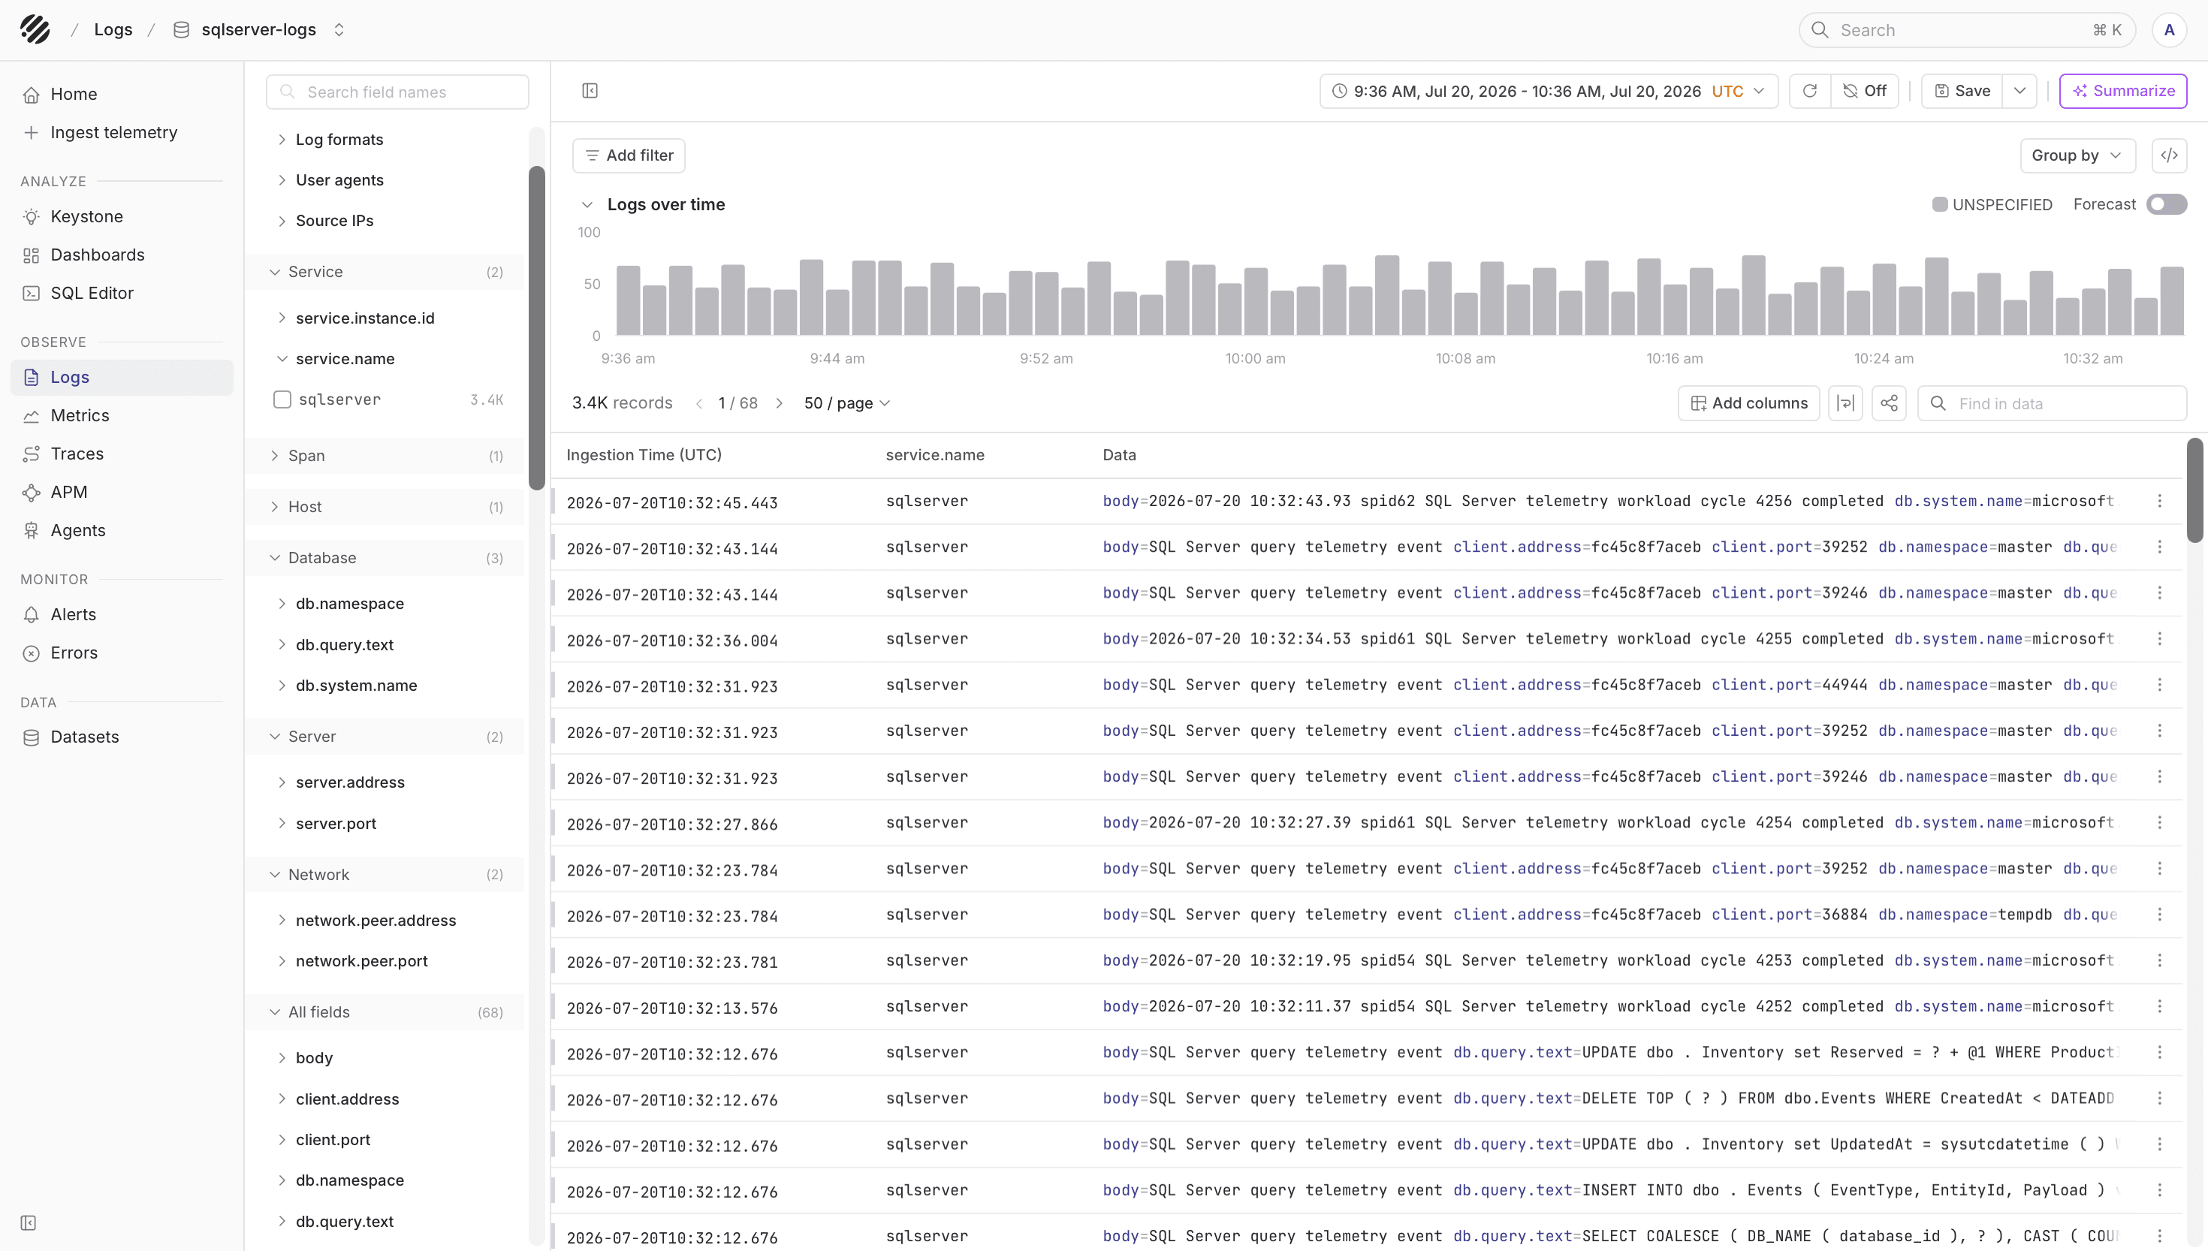Toggle the field sidebar panel icon
Image resolution: width=2208 pixels, height=1251 pixels.
tap(590, 91)
